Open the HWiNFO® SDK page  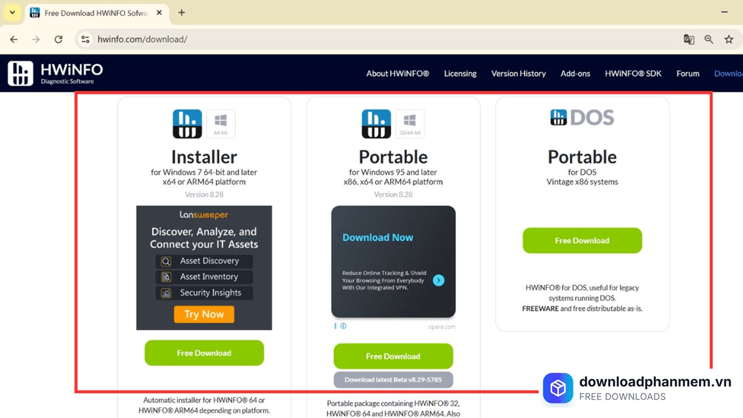[633, 74]
